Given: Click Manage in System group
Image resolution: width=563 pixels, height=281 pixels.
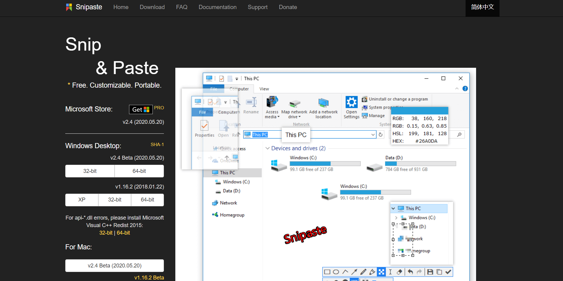Looking at the screenshot, I should (373, 116).
